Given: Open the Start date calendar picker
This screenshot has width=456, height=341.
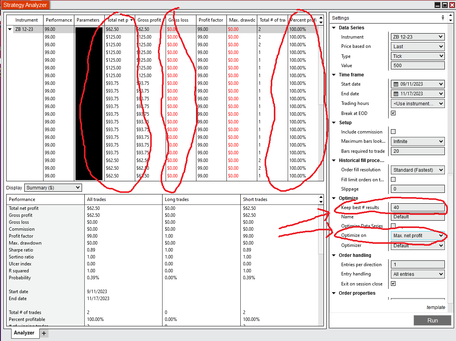Looking at the screenshot, I should [396, 84].
